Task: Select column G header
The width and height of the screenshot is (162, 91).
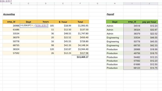Action: click(x=97, y=4)
